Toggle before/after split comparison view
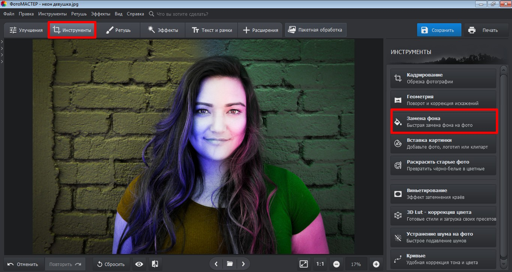The height and width of the screenshot is (272, 512). (155, 264)
